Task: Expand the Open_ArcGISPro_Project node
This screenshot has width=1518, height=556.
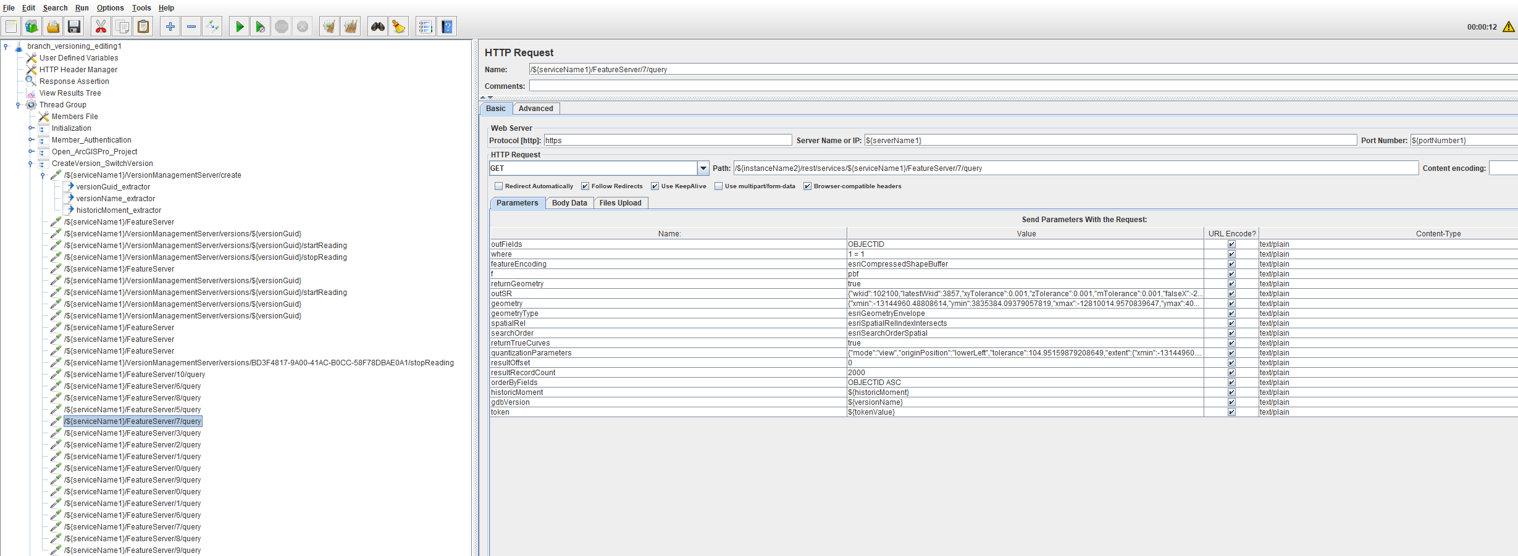Action: tap(31, 152)
